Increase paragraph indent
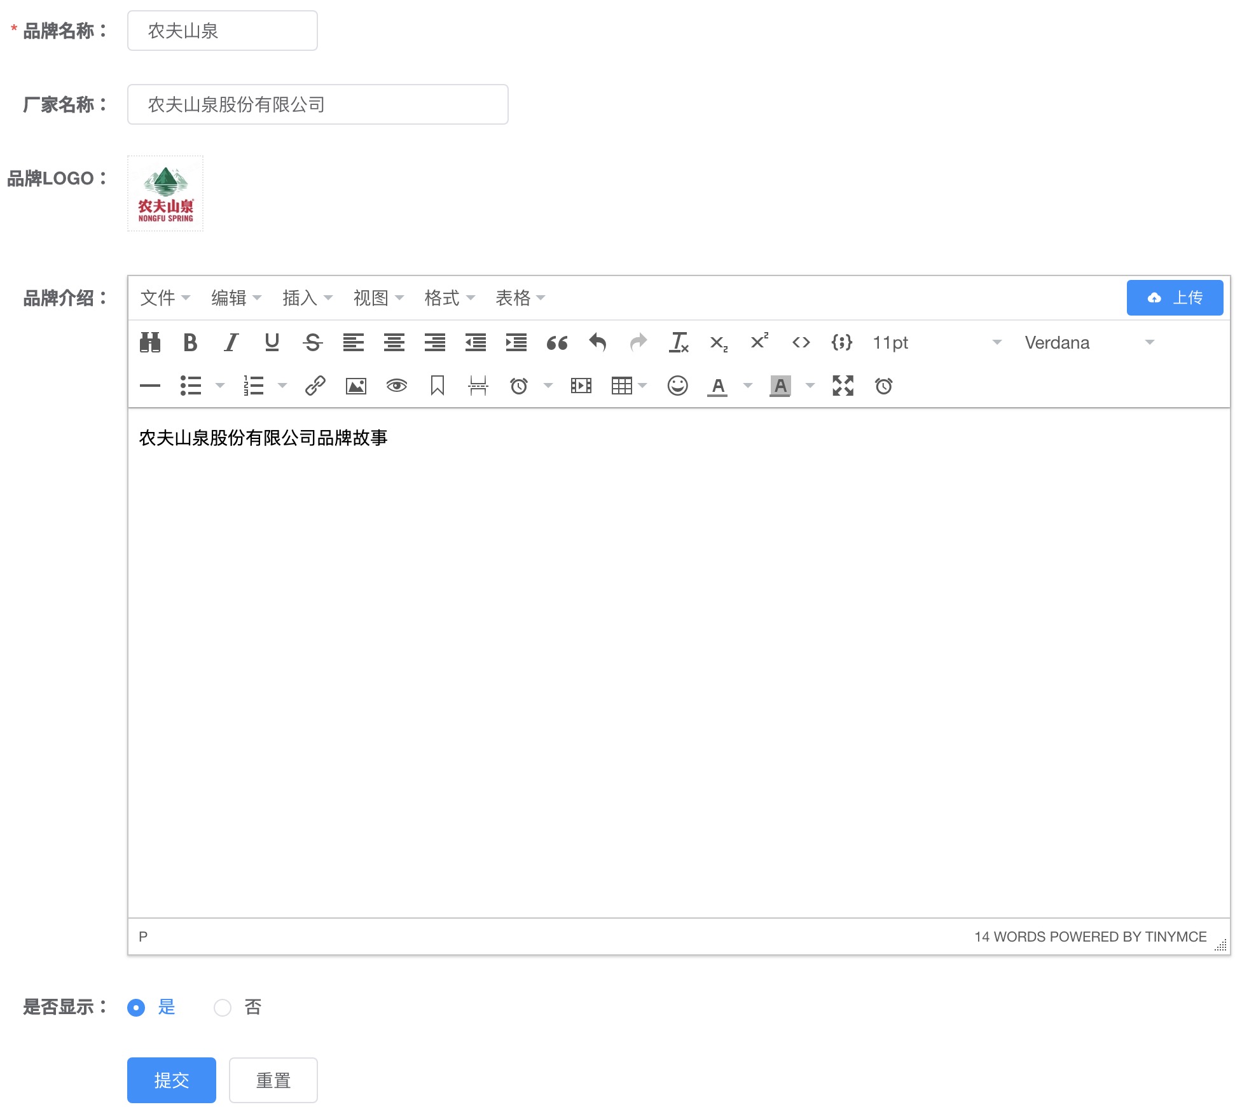This screenshot has width=1235, height=1107. click(516, 342)
